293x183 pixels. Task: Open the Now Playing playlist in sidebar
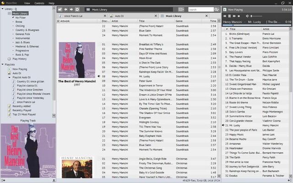coord(20,69)
